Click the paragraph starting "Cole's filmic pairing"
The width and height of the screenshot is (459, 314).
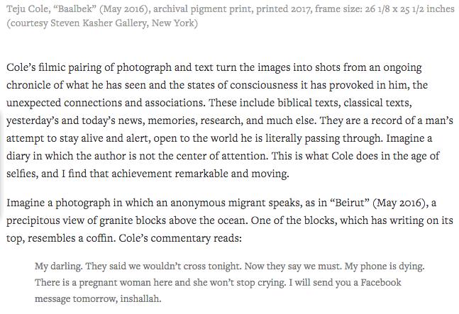pos(230,120)
